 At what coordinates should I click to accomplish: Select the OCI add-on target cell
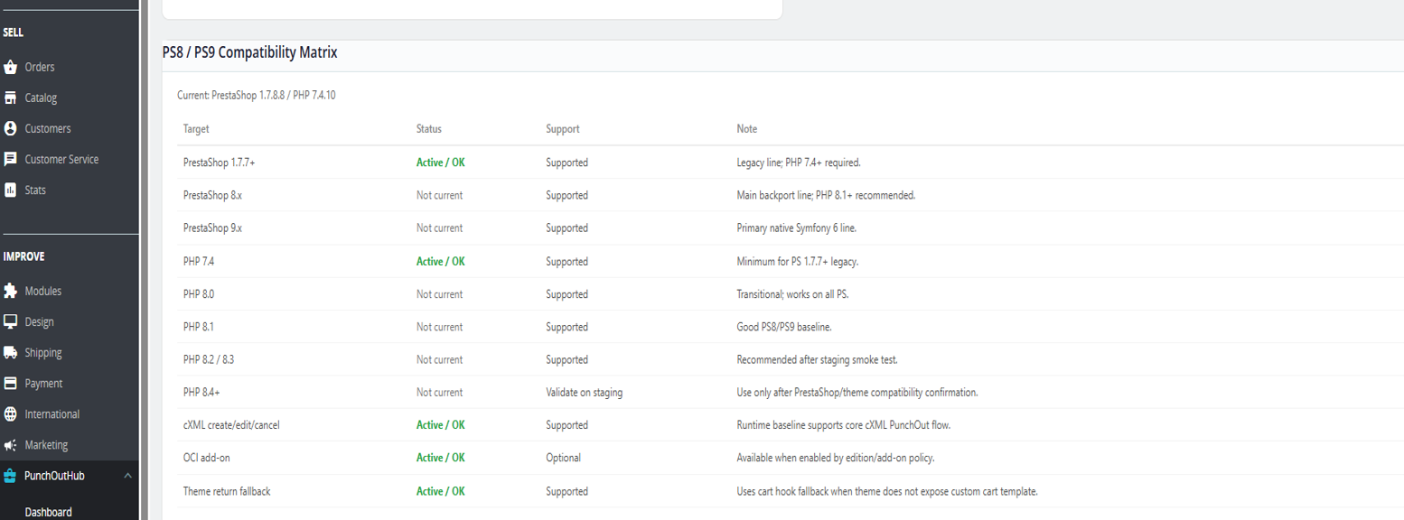coord(207,458)
